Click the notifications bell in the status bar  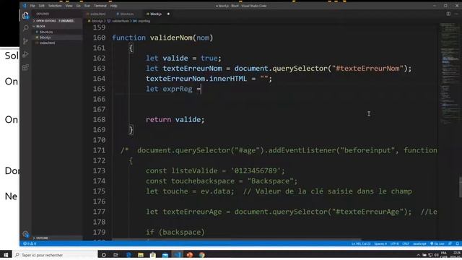coord(457,244)
